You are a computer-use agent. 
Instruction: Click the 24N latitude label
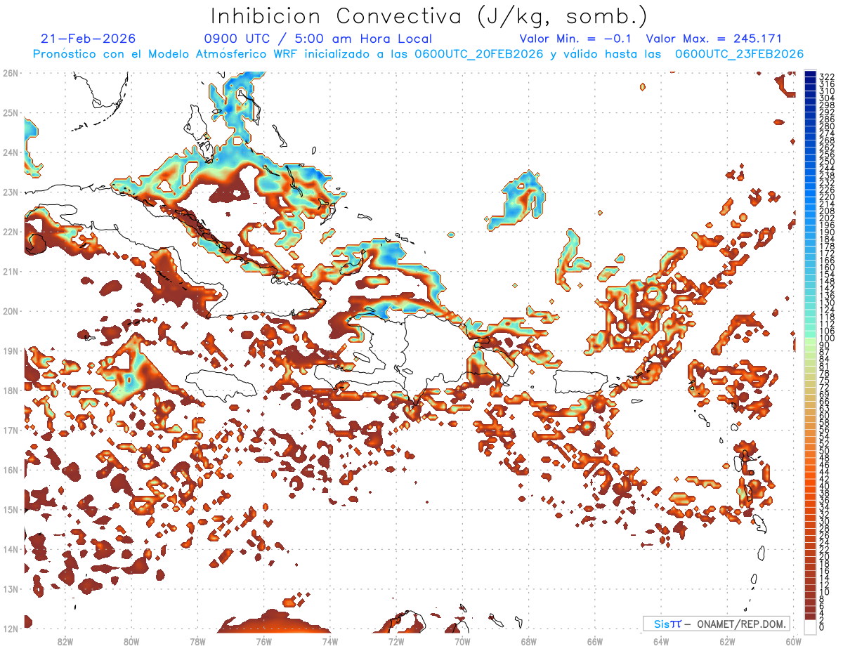point(10,152)
